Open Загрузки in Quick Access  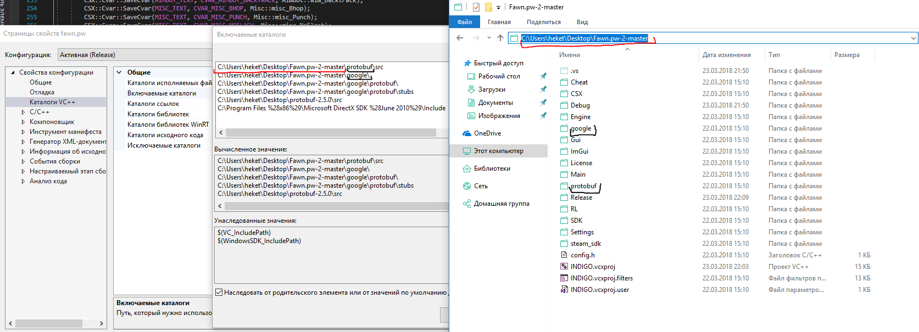click(x=492, y=89)
